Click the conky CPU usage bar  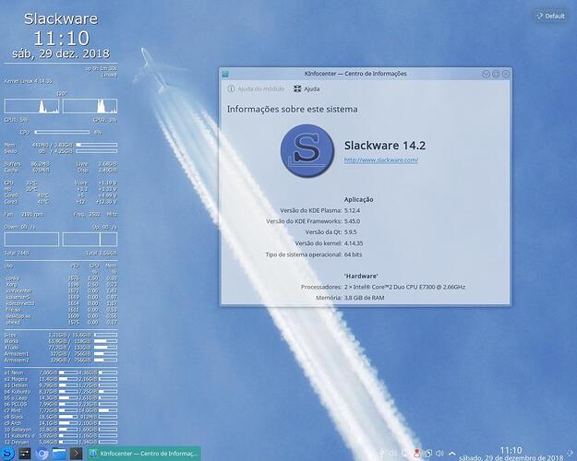tap(62, 132)
